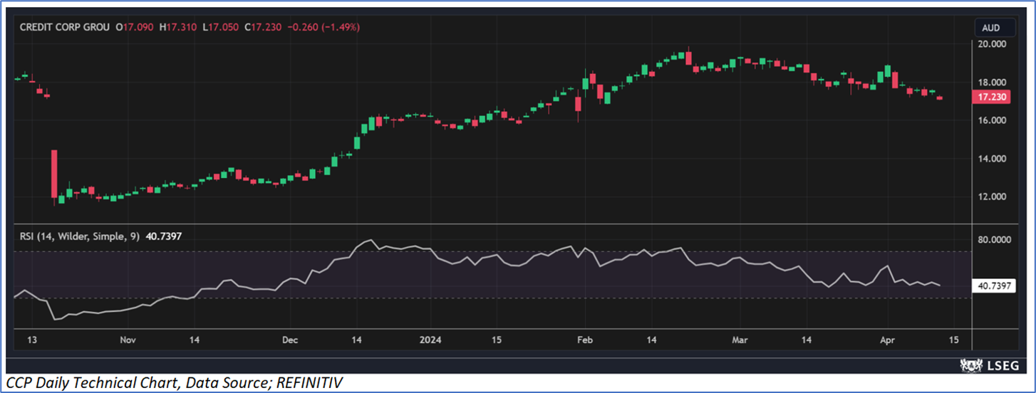Click the 20.000 price axis label

point(993,44)
